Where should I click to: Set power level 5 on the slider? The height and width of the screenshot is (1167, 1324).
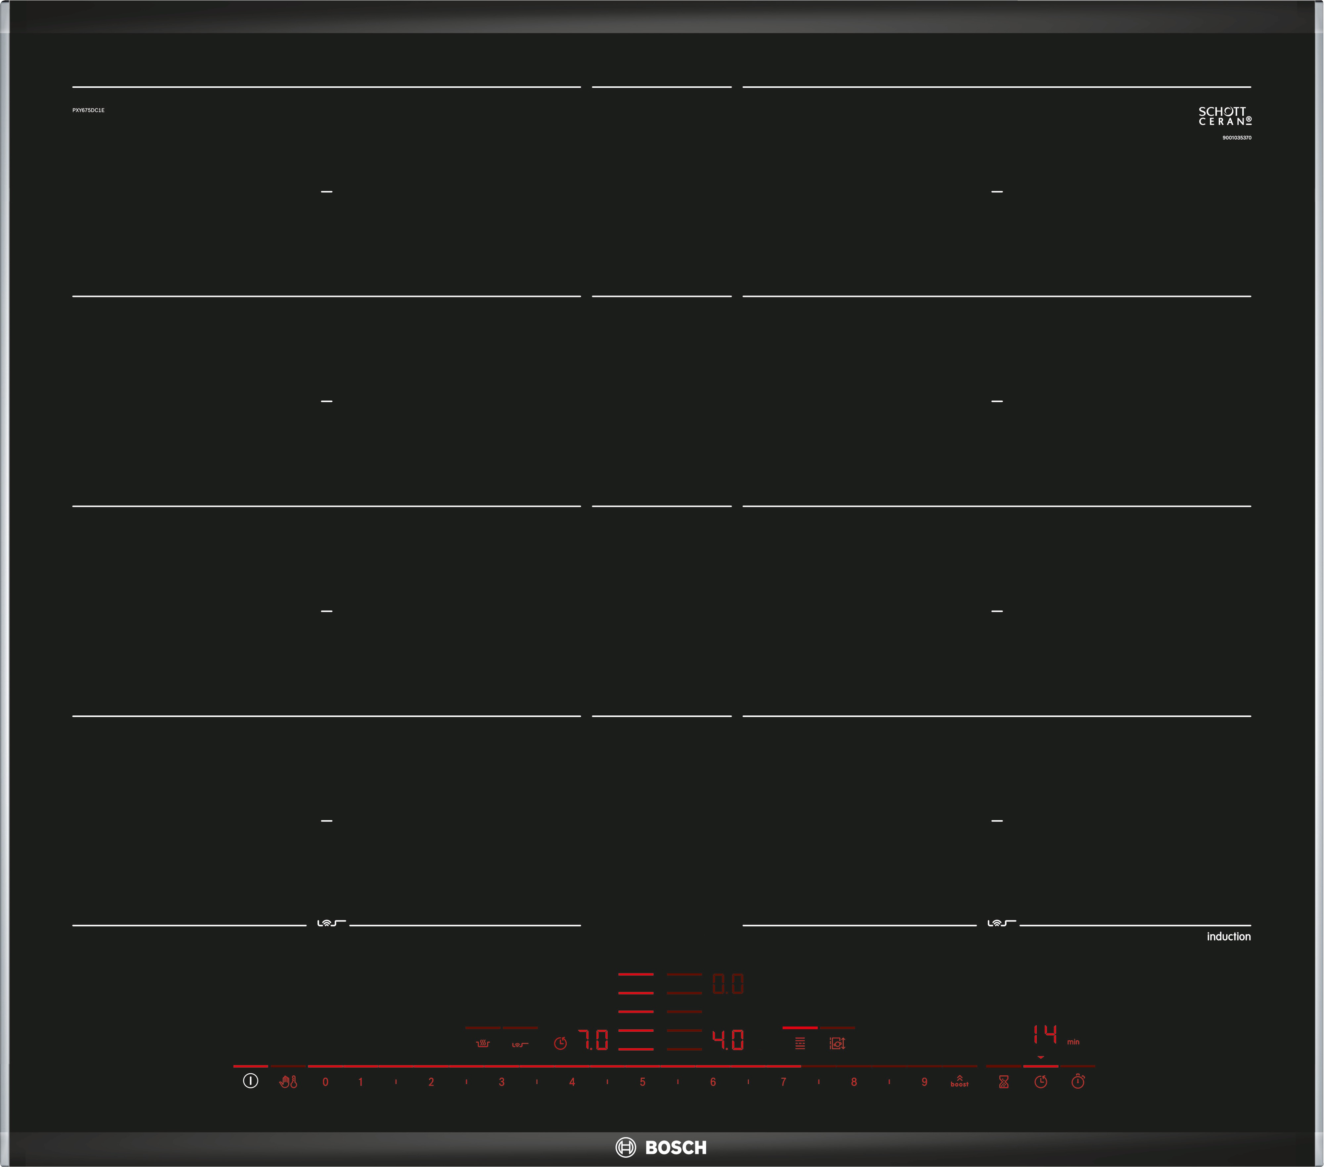pyautogui.click(x=642, y=1082)
